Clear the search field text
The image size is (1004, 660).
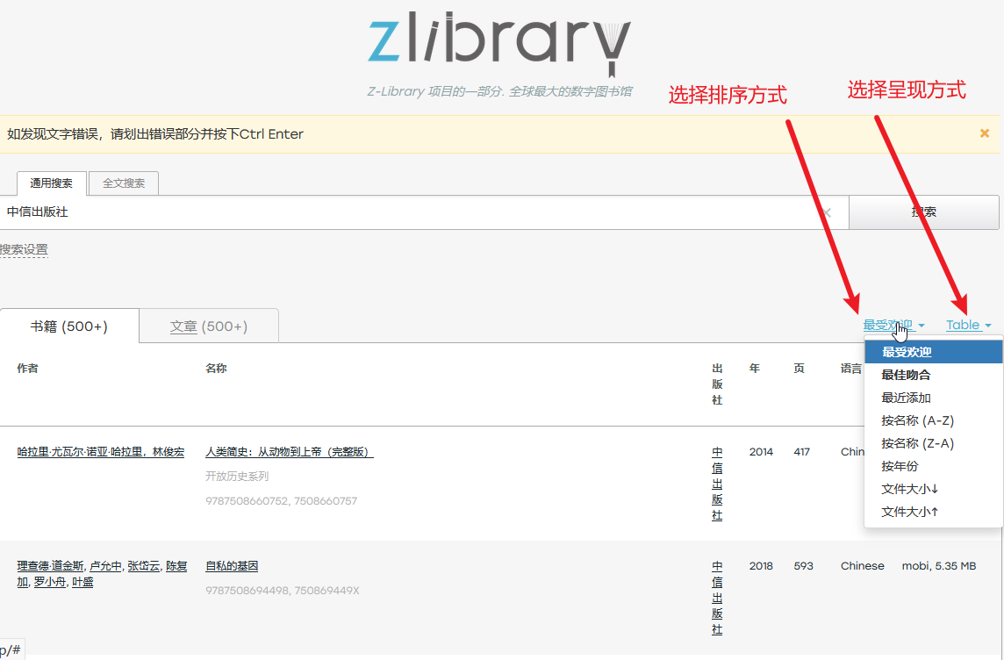tap(826, 212)
